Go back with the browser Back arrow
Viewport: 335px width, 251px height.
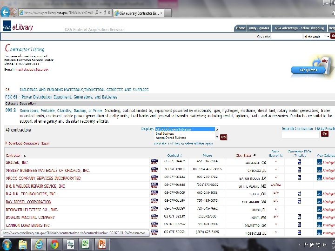point(5,13)
